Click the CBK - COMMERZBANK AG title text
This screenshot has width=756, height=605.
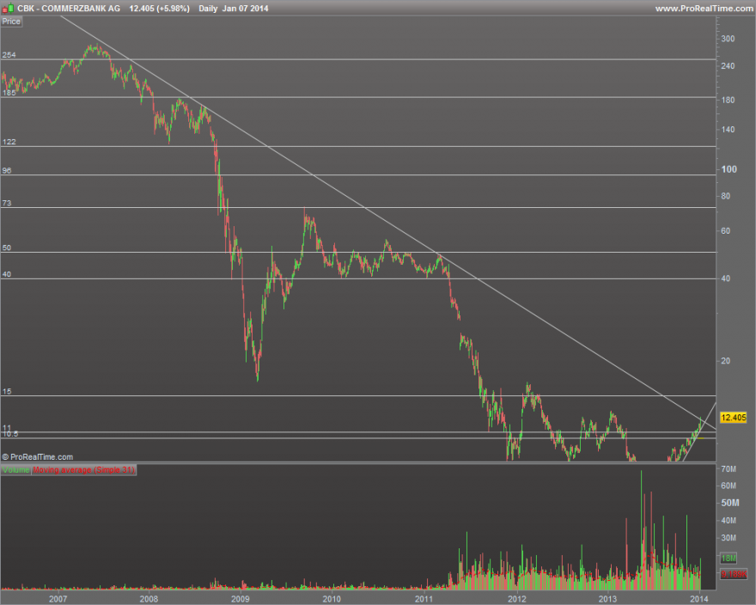pyautogui.click(x=69, y=9)
